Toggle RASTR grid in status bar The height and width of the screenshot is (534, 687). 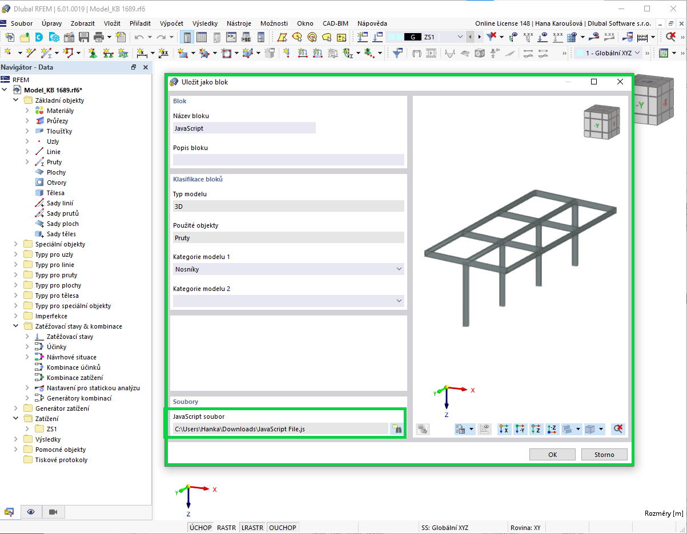(x=226, y=528)
